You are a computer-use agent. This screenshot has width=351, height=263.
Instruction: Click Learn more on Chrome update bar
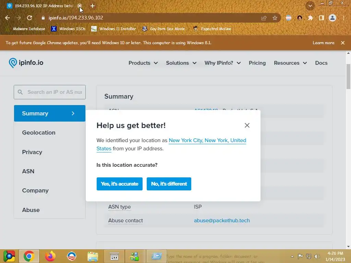pyautogui.click(x=324, y=43)
